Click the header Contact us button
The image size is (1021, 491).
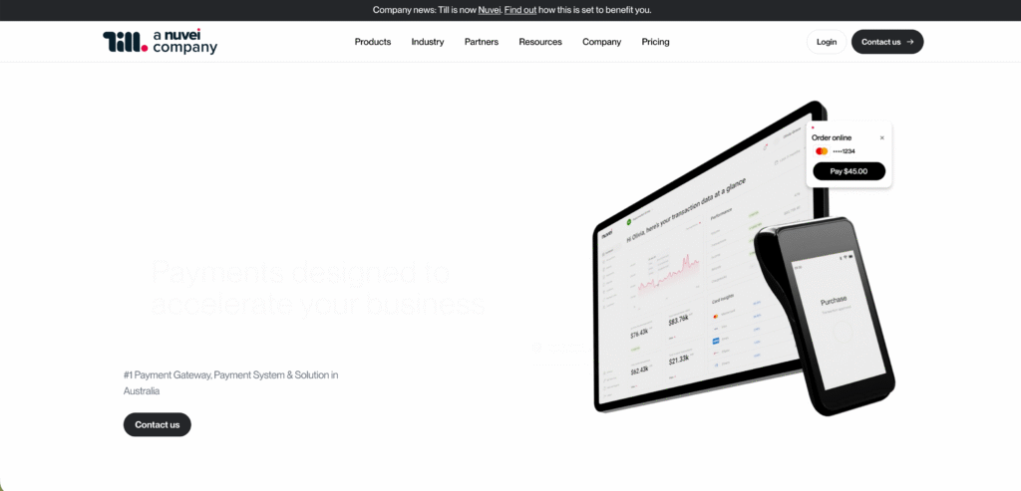pyautogui.click(x=886, y=42)
